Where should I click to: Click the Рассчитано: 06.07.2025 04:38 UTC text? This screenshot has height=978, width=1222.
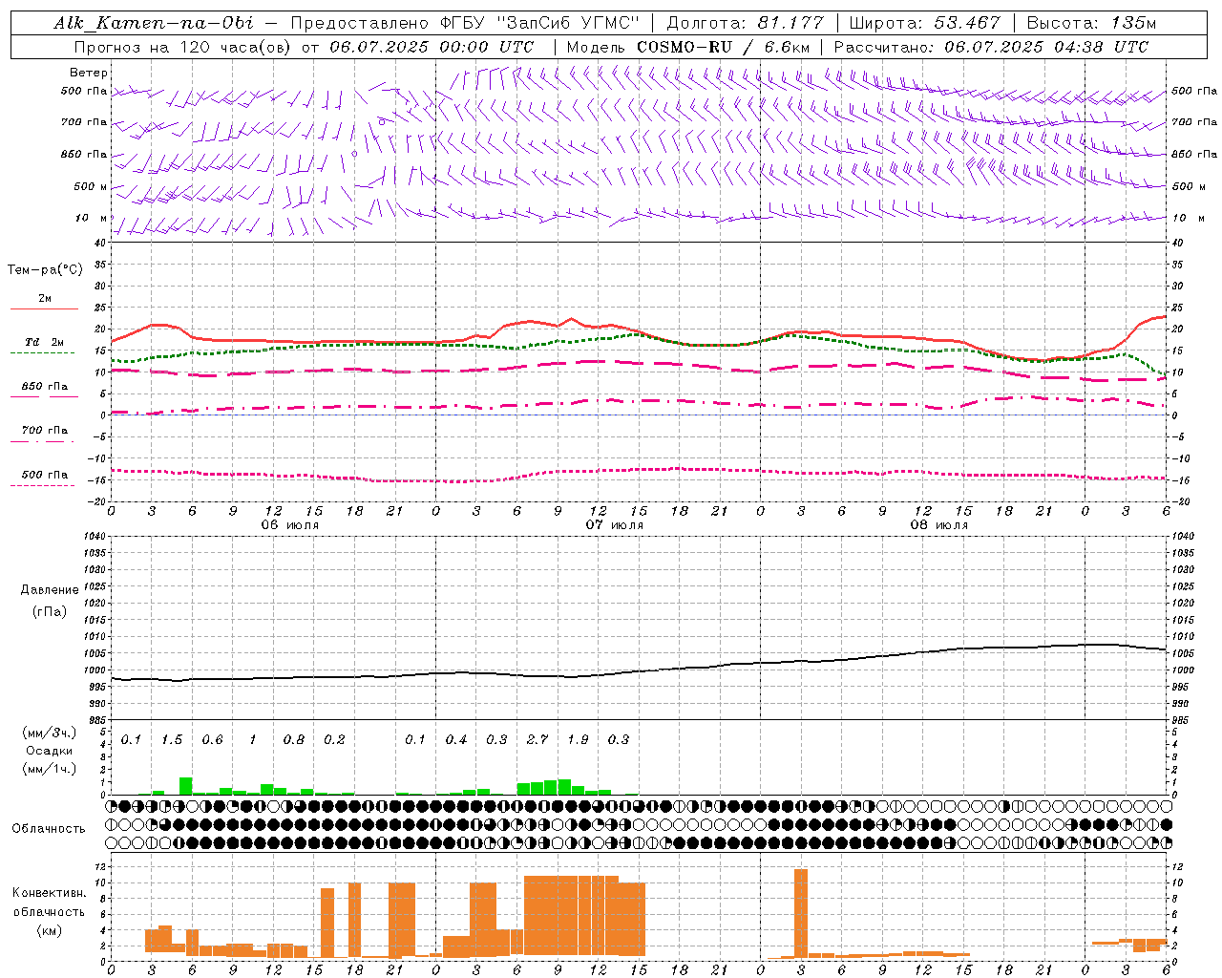tap(991, 47)
